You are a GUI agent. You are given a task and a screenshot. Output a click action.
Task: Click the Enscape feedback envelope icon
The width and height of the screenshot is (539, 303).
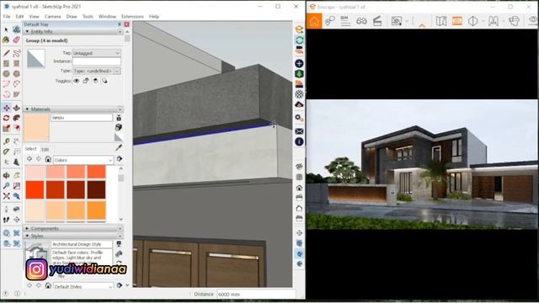tap(300, 131)
